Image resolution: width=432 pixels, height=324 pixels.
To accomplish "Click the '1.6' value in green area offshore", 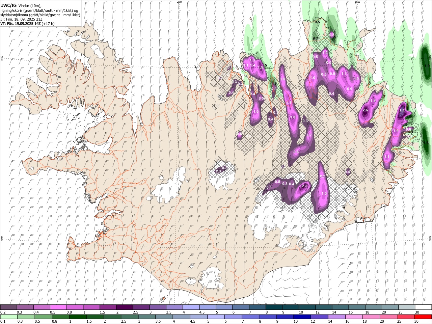I will coord(426,143).
